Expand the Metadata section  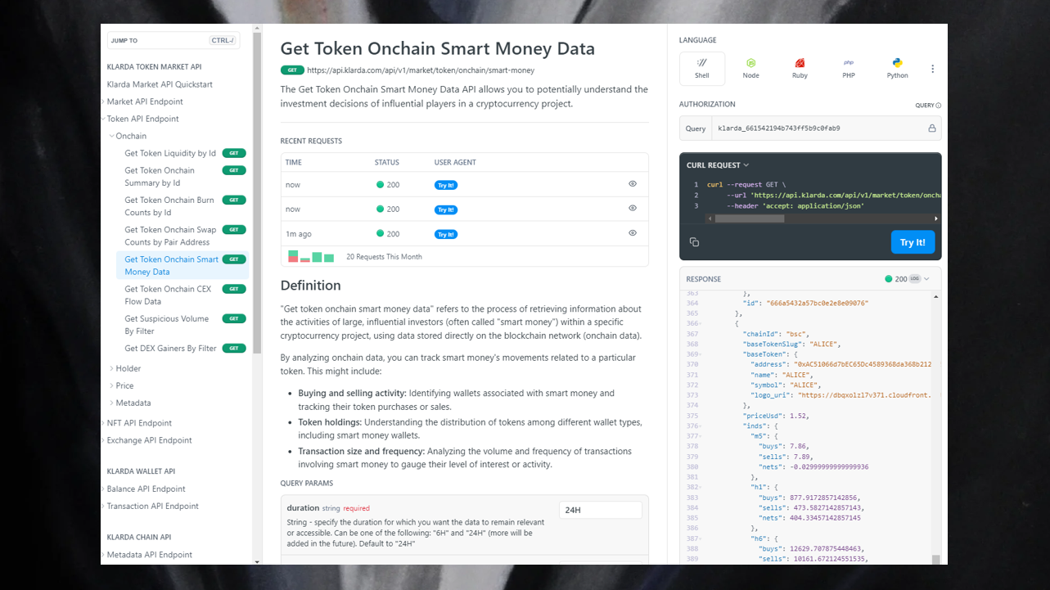point(112,403)
